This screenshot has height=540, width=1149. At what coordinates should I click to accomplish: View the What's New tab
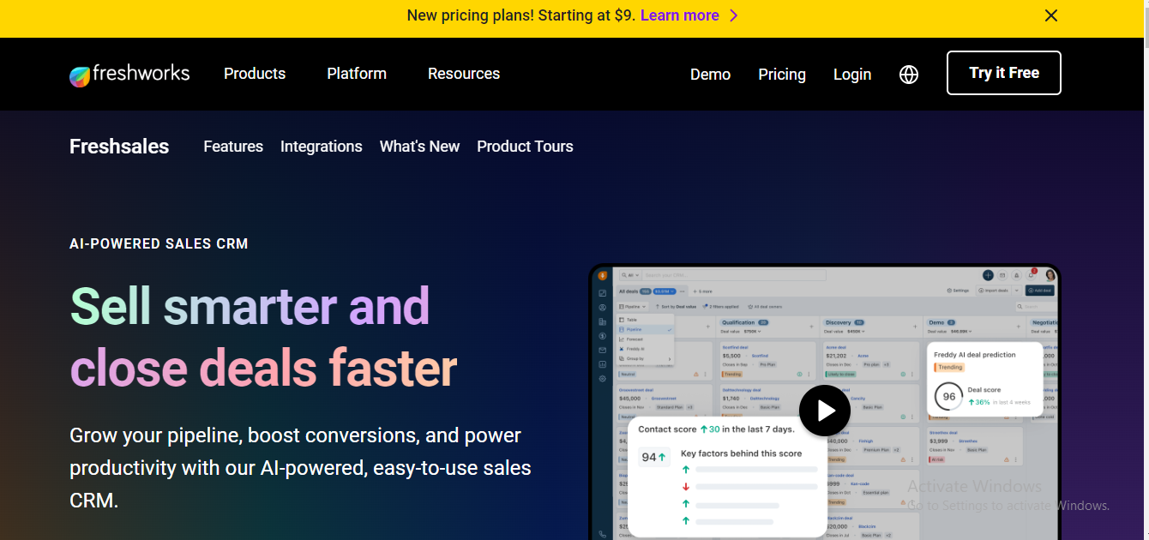pyautogui.click(x=419, y=147)
